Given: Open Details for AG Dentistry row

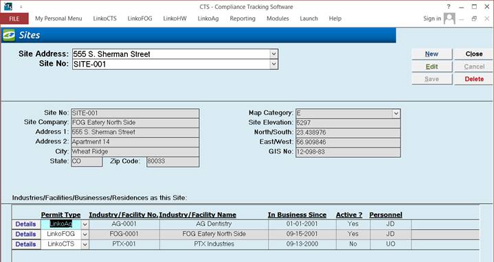Looking at the screenshot, I should pos(26,224).
